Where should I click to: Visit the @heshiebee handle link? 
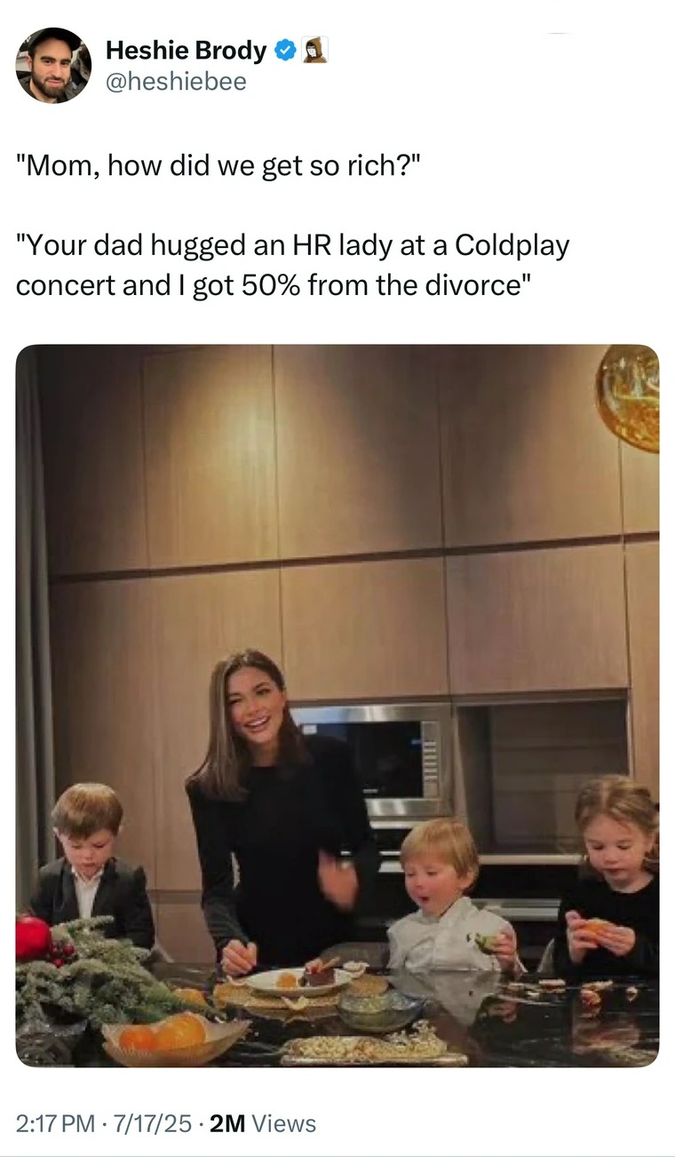(176, 83)
